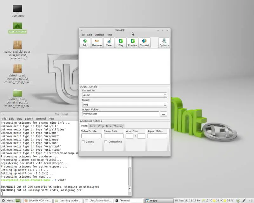The width and height of the screenshot is (254, 203).
Task: Click the weather temperature indicator in the panel
Action: [218, 200]
